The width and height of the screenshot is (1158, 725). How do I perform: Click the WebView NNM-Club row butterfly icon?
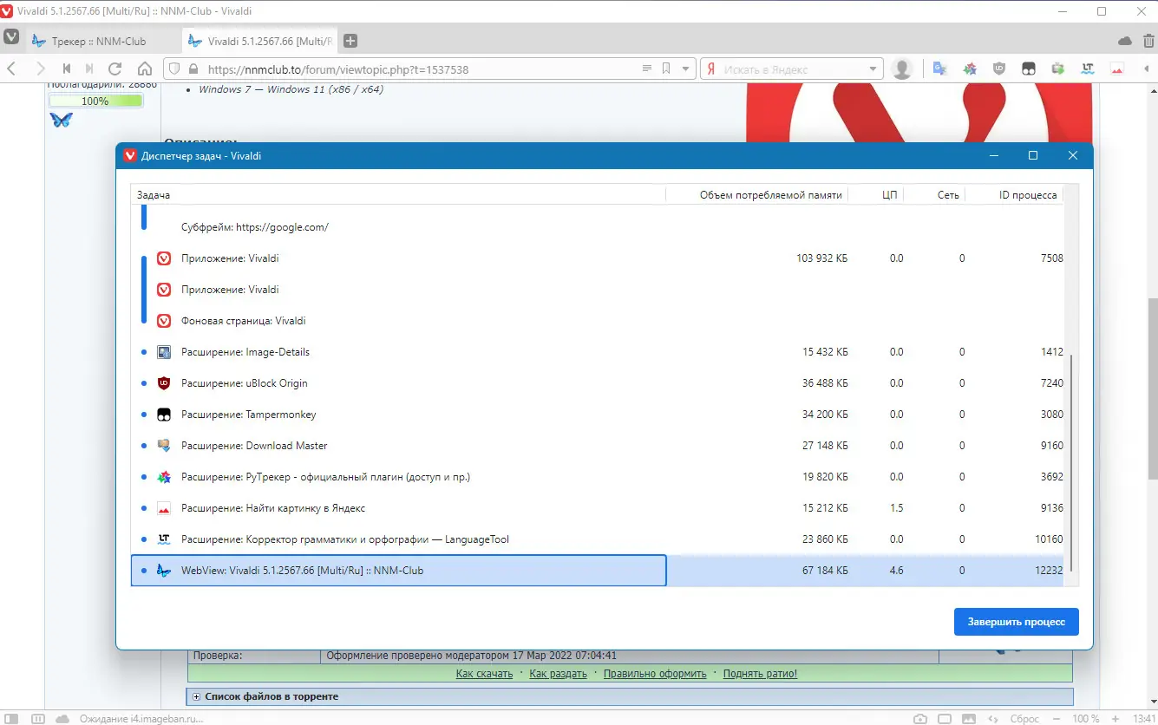tap(164, 571)
